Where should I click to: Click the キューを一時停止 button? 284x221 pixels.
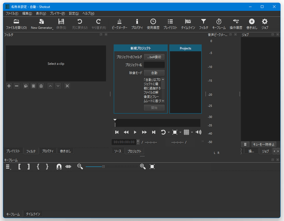pyautogui.click(x=264, y=145)
